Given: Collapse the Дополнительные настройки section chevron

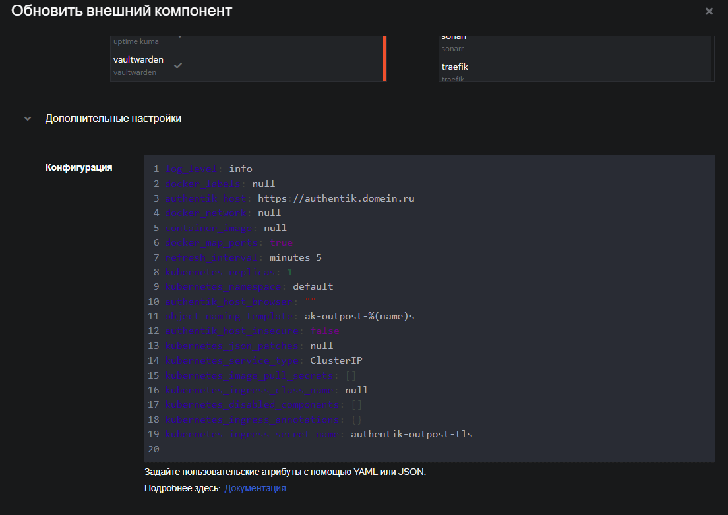Looking at the screenshot, I should pyautogui.click(x=28, y=119).
